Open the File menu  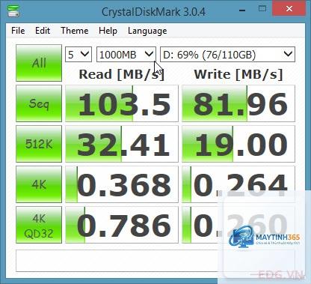(18, 31)
